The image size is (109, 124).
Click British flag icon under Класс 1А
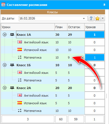pos(20,42)
